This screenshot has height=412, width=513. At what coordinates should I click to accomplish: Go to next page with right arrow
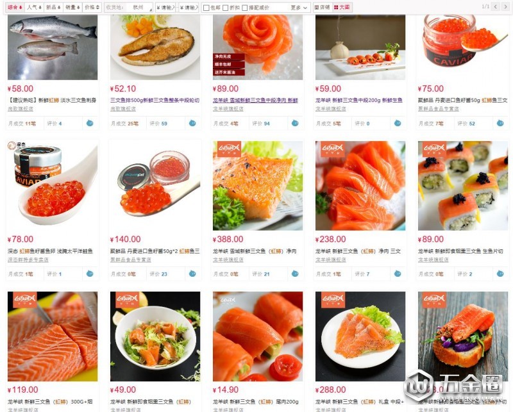(505, 7)
